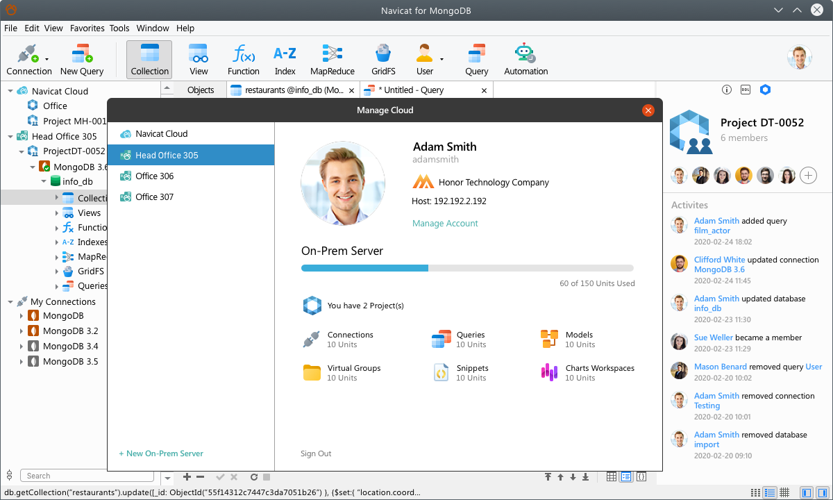The image size is (833, 500).
Task: Add a member with the plus icon
Action: click(x=808, y=175)
